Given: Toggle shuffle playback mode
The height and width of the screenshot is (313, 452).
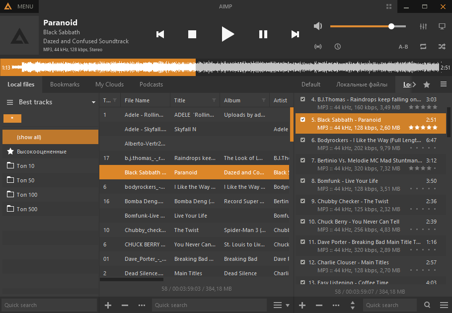Looking at the screenshot, I should [x=442, y=46].
